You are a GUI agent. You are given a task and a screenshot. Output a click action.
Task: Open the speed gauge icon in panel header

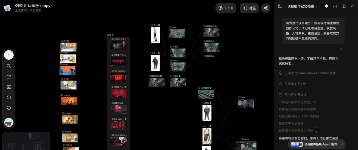[335, 6]
